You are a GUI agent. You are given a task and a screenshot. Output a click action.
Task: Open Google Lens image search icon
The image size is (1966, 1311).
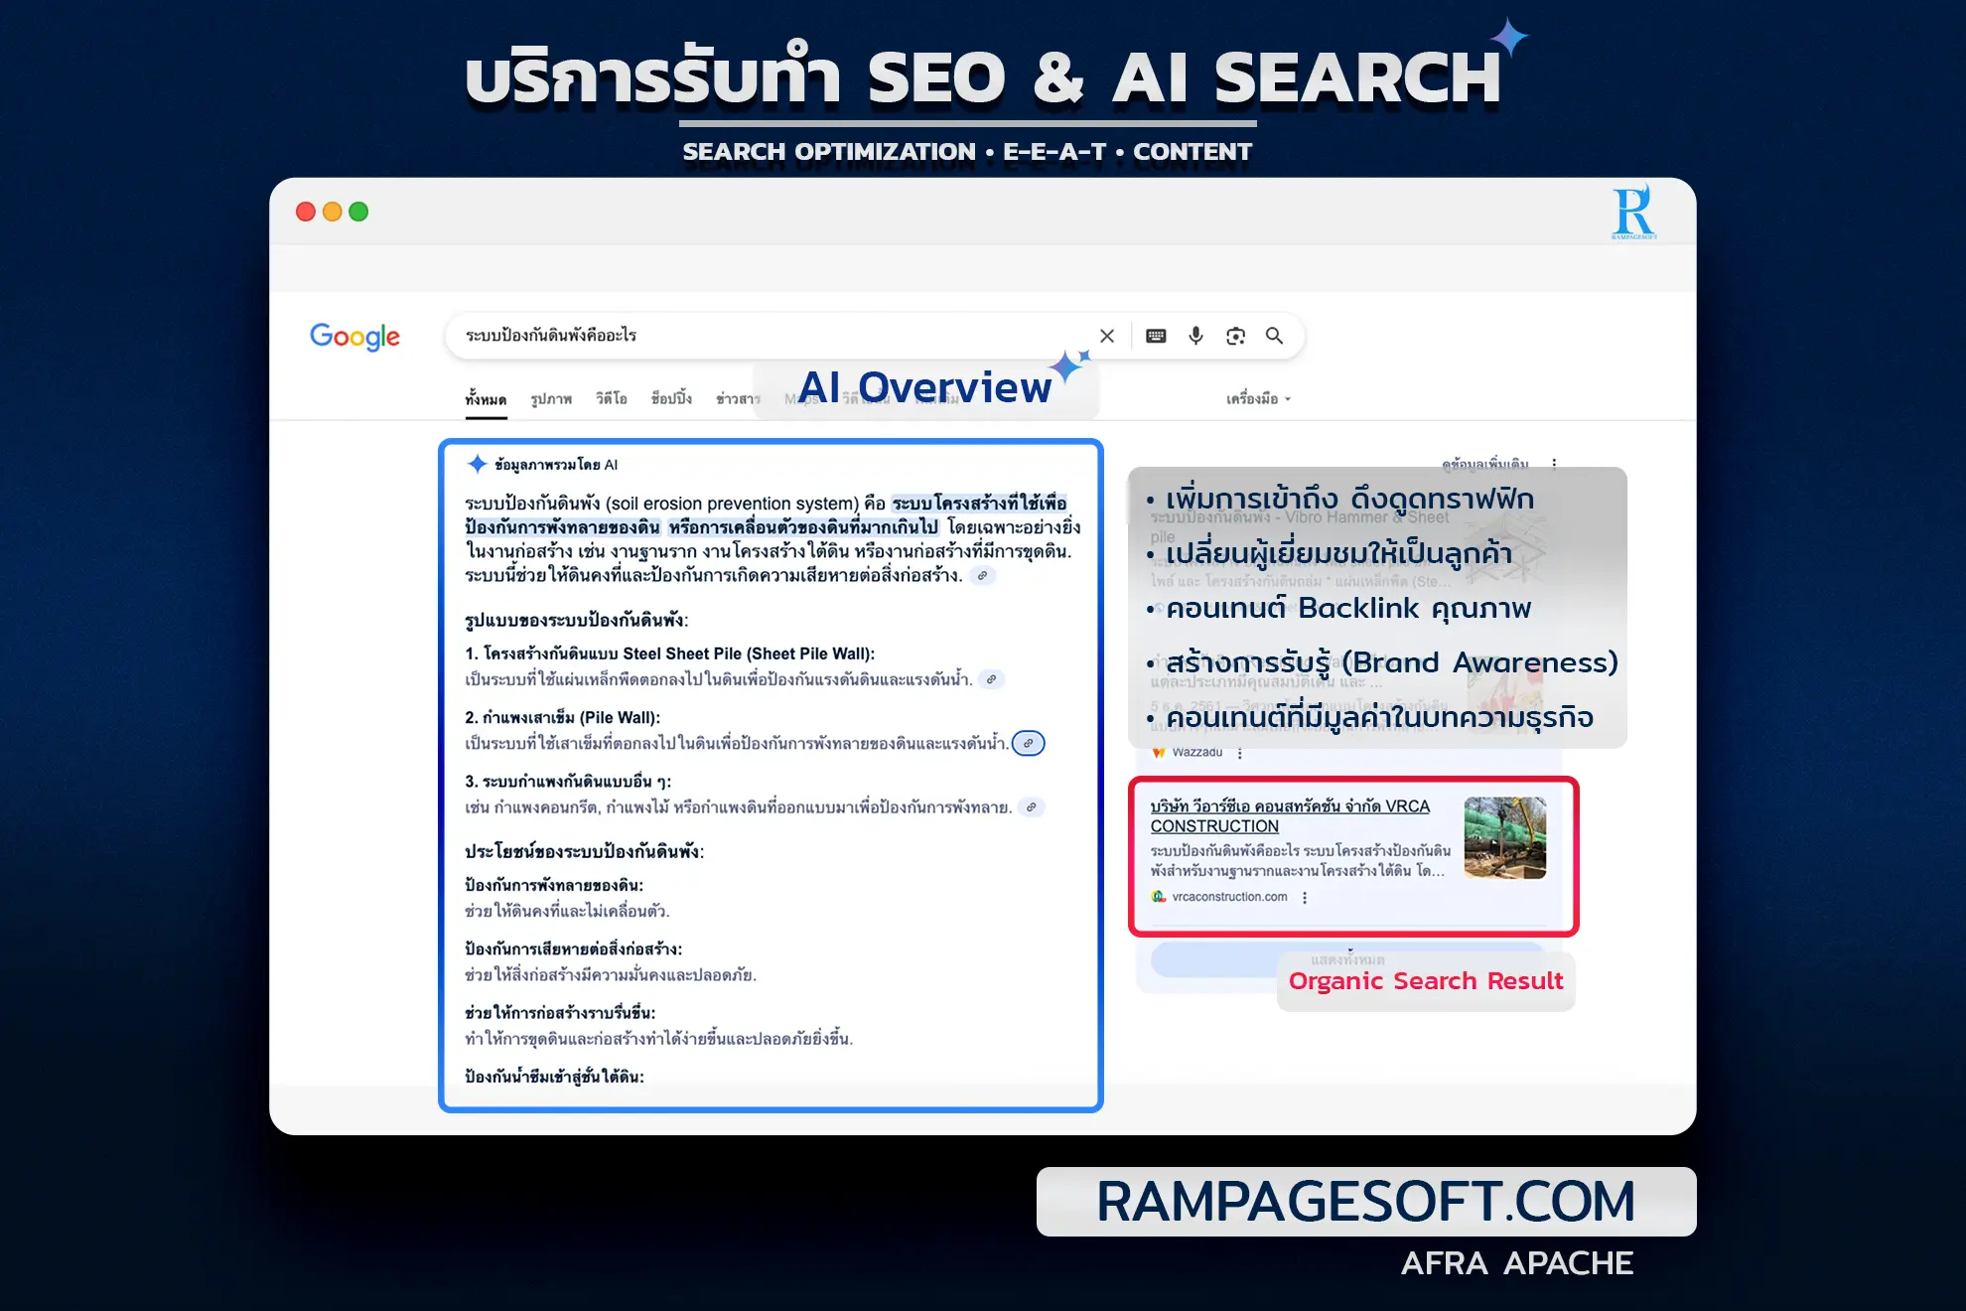pyautogui.click(x=1235, y=336)
